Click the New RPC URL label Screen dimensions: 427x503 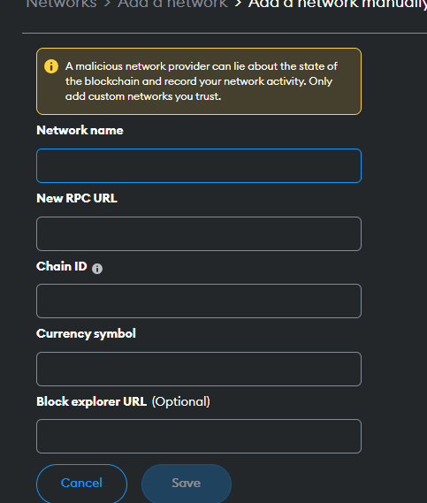(77, 198)
